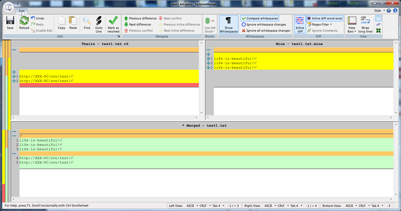401x211 pixels.
Task: Click the Merged pane horizontal scrollbar
Action: coord(202,199)
